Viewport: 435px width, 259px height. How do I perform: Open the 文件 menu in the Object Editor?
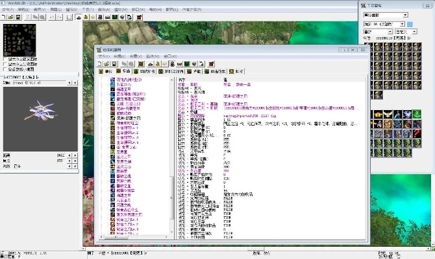103,56
